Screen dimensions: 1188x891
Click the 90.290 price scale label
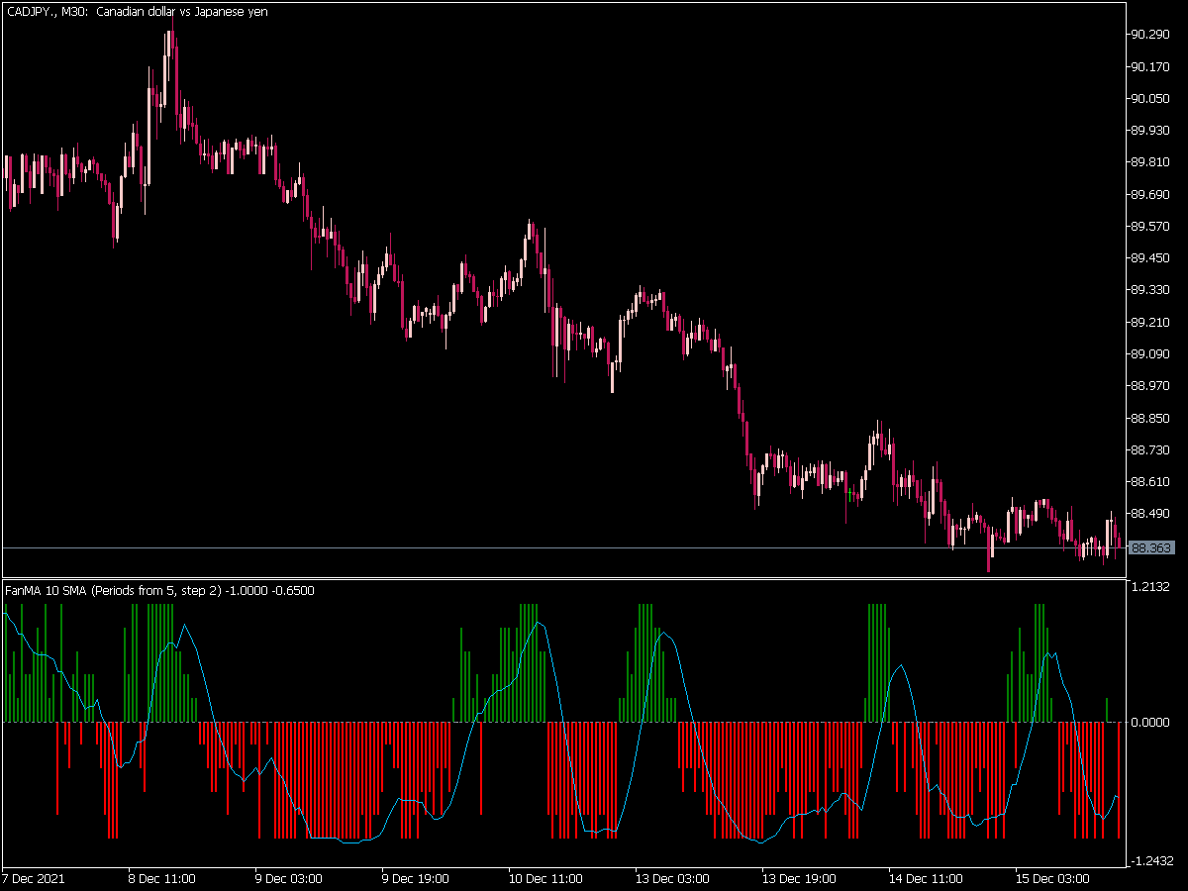(x=1150, y=35)
